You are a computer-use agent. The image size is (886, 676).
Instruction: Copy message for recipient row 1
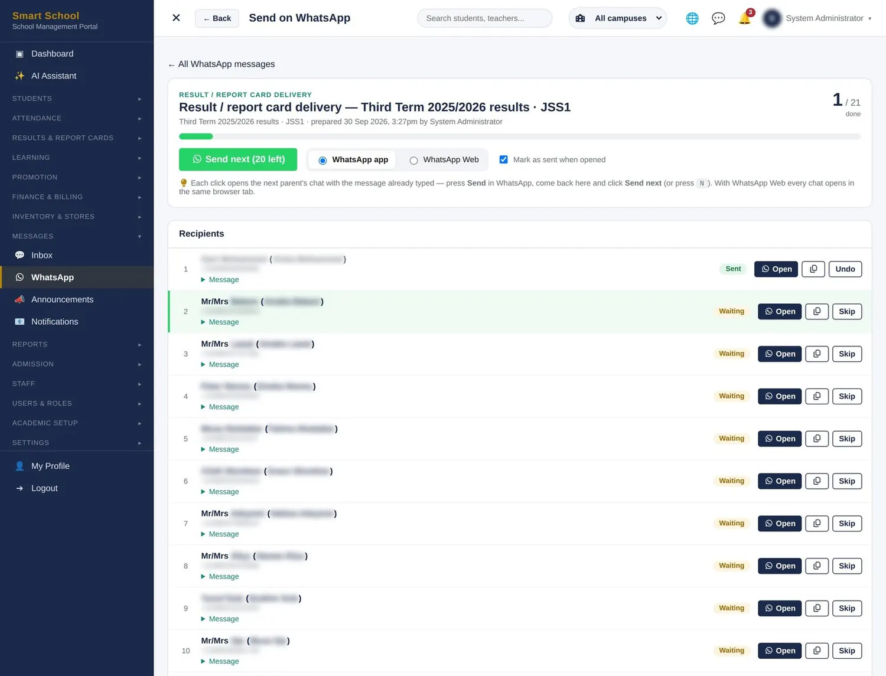813,269
